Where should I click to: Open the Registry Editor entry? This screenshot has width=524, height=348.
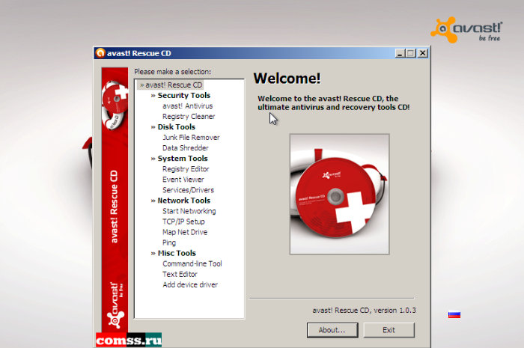tap(186, 169)
